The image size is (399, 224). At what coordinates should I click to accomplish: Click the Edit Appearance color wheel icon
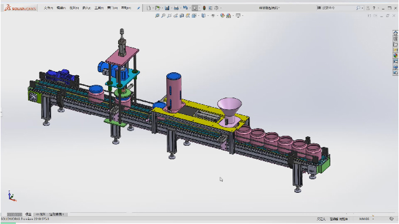coord(222,15)
